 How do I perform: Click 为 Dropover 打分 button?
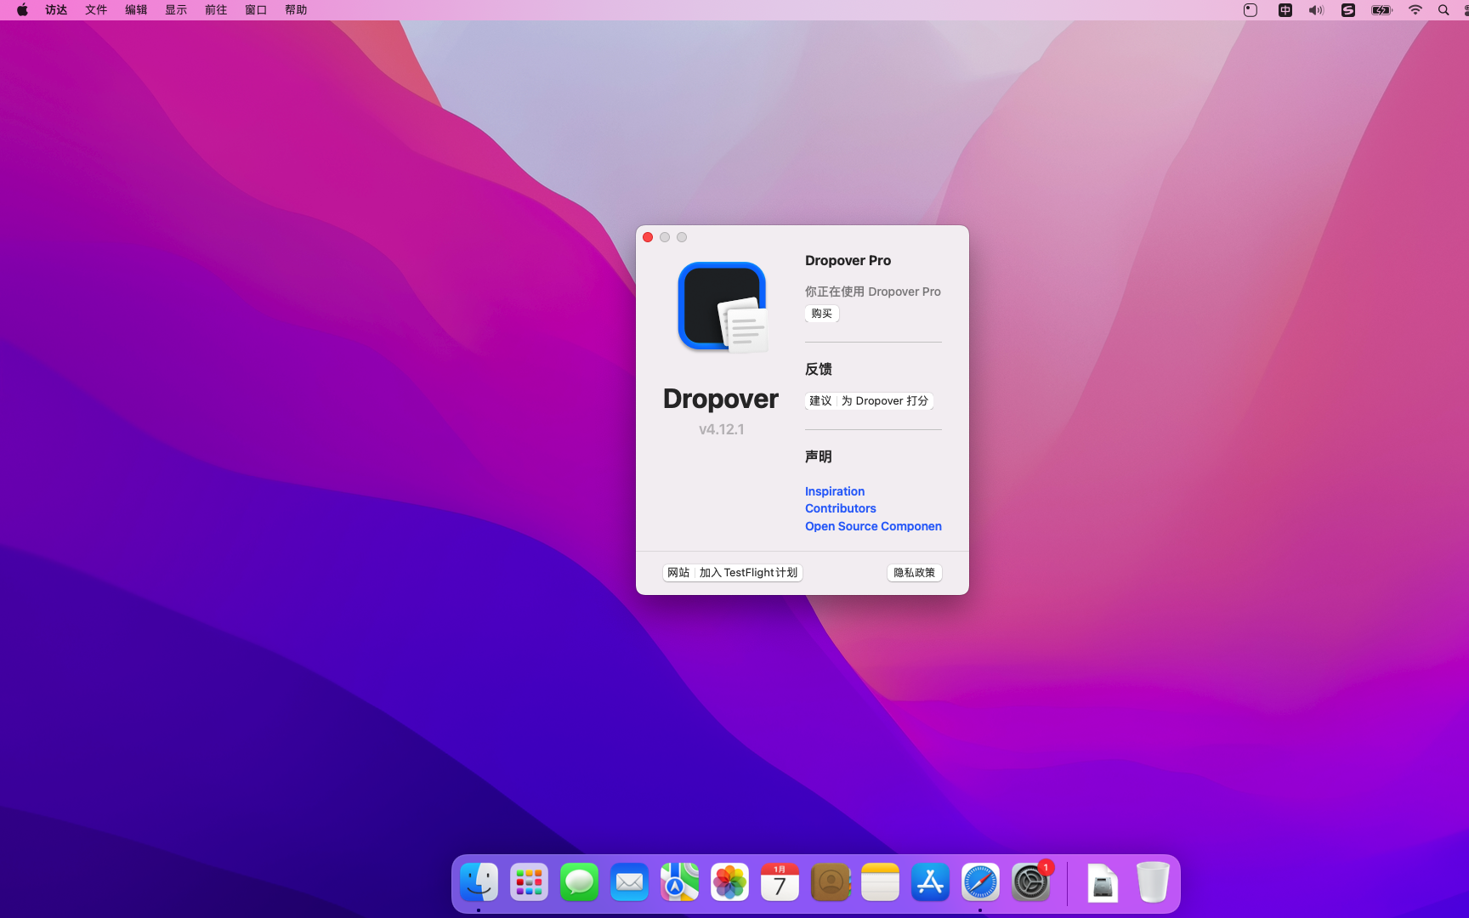coord(885,401)
